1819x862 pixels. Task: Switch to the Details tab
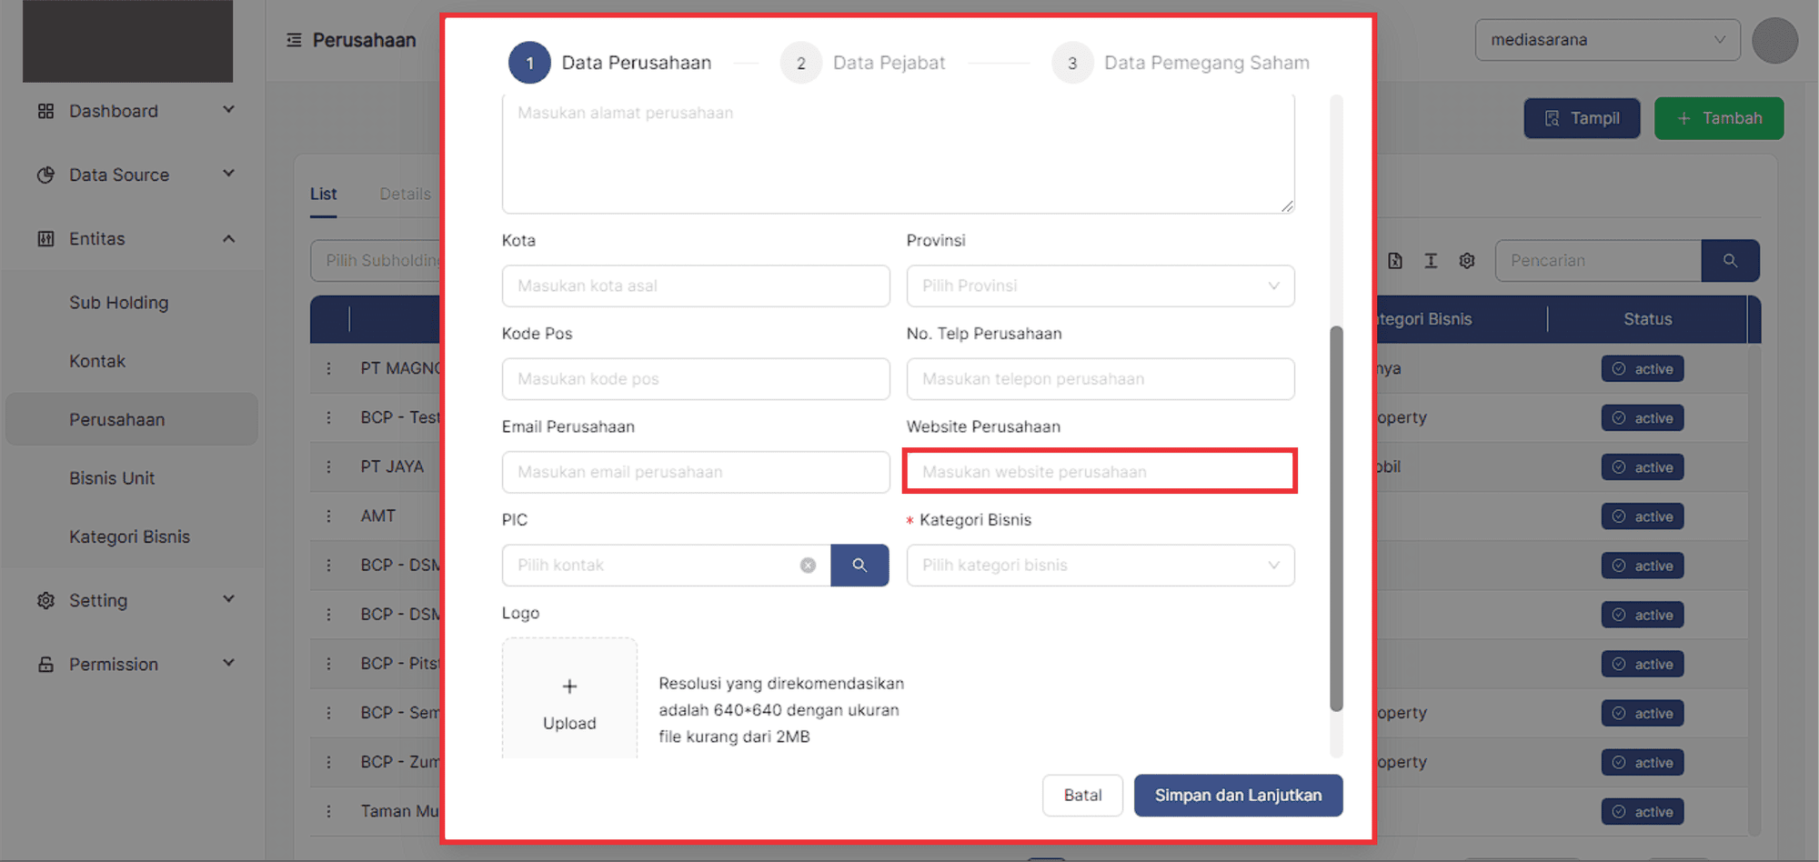tap(405, 194)
